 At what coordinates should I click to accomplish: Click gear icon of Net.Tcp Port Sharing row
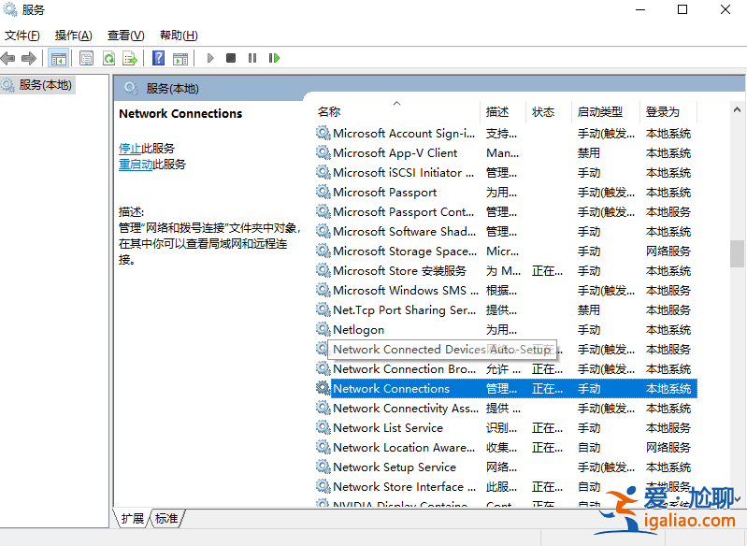(323, 309)
